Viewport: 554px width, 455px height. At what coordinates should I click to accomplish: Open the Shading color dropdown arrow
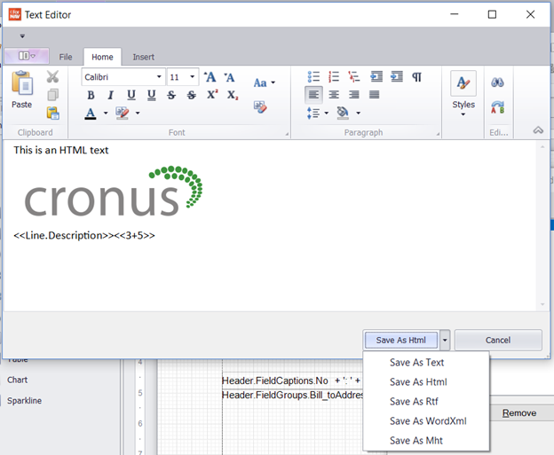click(358, 114)
